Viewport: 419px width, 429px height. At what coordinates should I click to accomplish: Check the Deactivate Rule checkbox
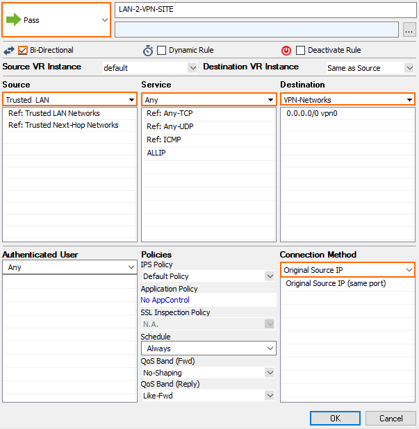tap(300, 51)
